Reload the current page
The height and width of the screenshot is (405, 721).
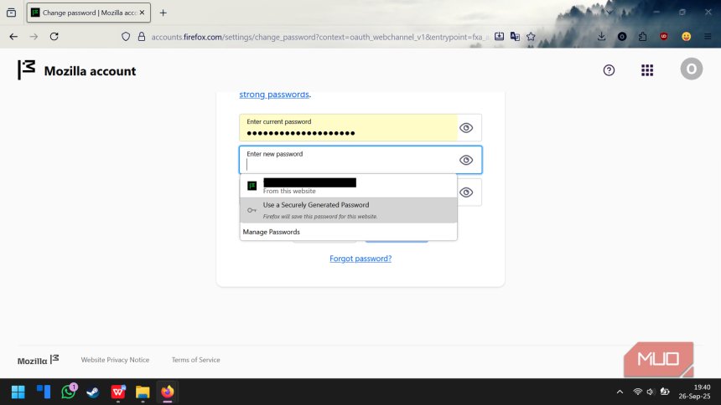coord(54,37)
